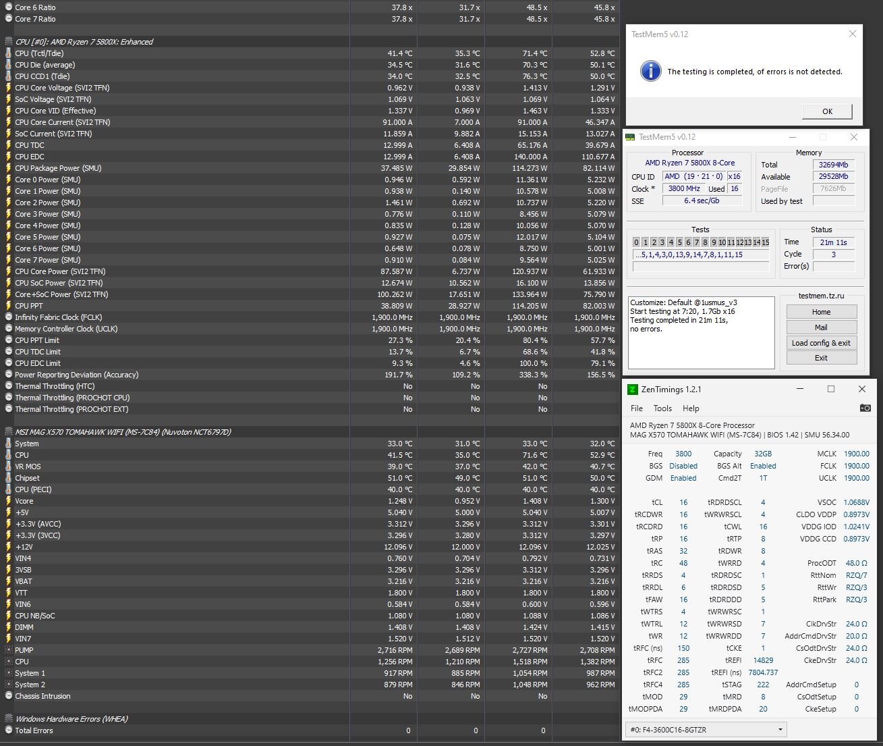Click Load config & exit in TestMem5

[x=821, y=343]
